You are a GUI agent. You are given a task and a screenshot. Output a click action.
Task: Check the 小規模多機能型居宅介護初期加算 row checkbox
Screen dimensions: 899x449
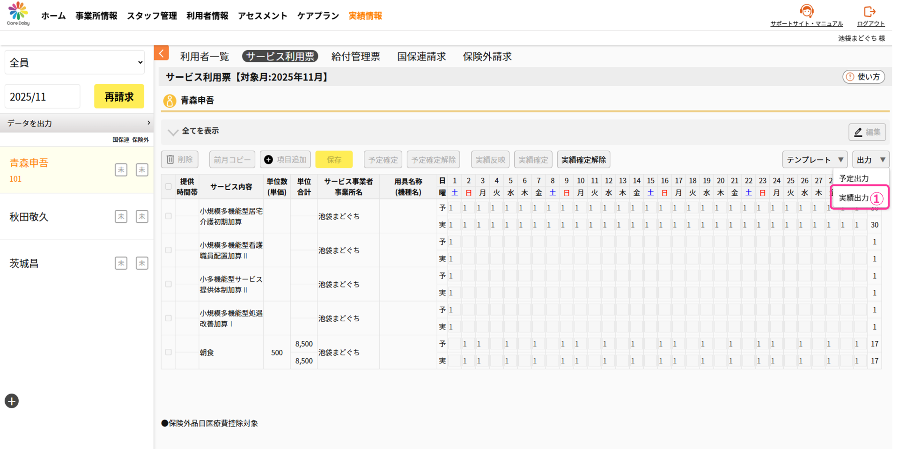click(x=169, y=216)
